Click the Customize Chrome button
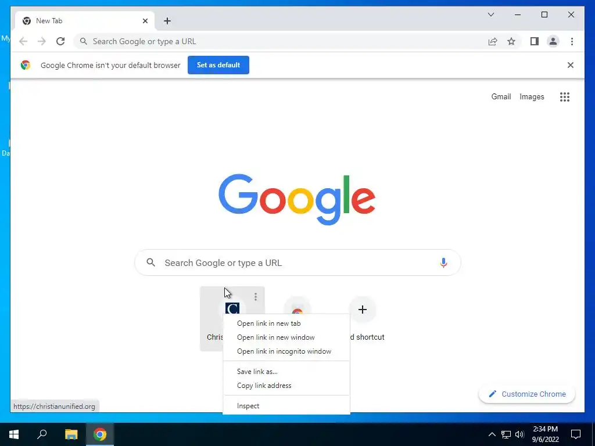595x446 pixels. [527, 394]
